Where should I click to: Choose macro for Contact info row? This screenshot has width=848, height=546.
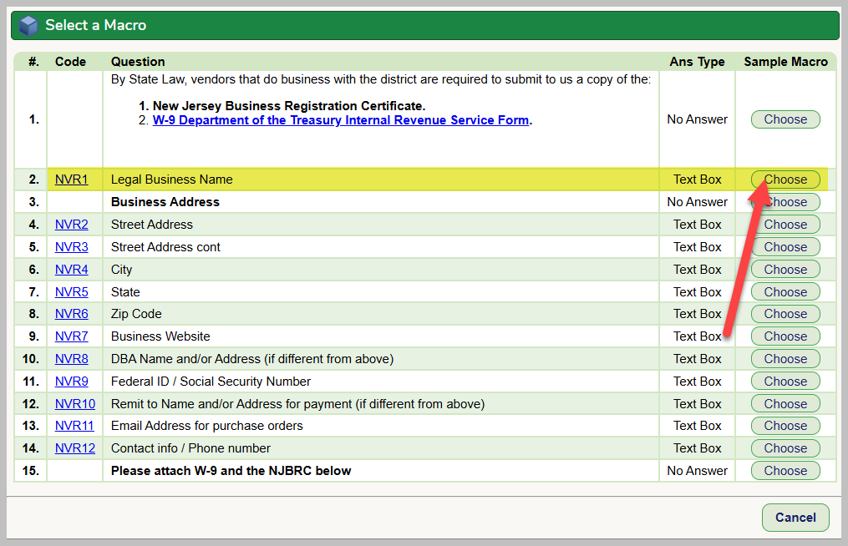785,448
